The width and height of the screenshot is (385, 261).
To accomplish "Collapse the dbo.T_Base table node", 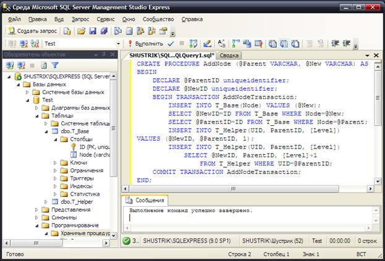I will [46, 131].
